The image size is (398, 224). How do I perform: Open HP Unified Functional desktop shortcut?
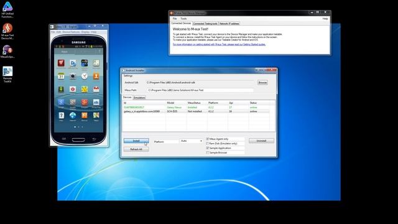pos(7,10)
